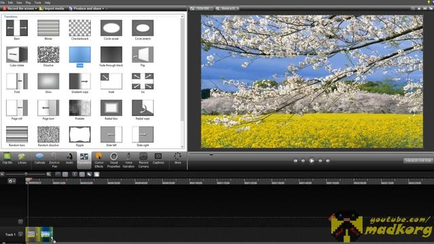
Task: Switch to the Audio tab
Action: coord(69,159)
